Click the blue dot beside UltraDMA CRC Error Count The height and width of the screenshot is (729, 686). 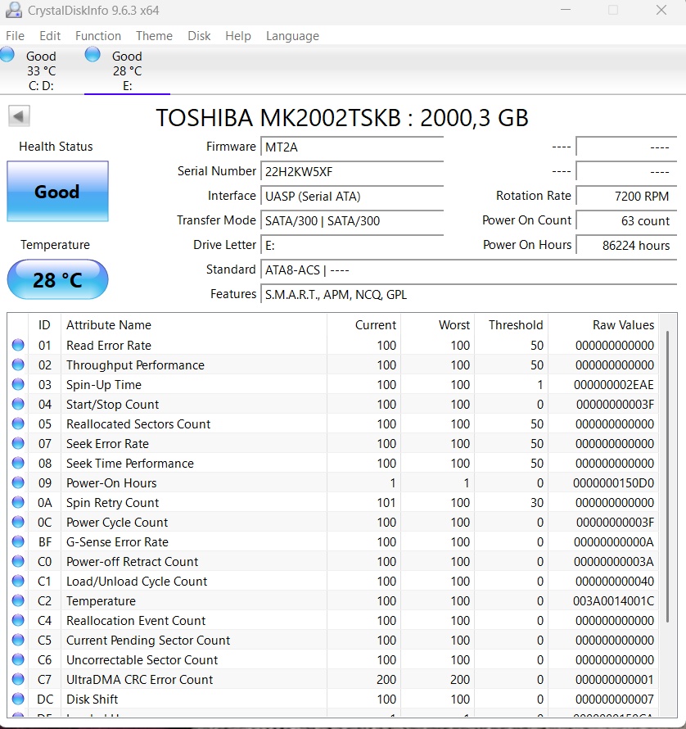[x=18, y=679]
